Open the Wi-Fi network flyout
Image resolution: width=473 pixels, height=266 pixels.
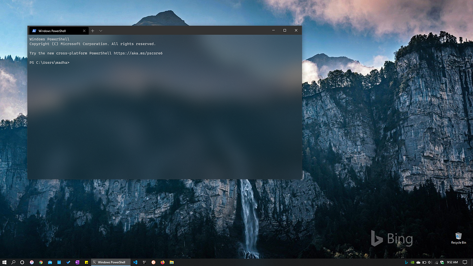pos(436,262)
